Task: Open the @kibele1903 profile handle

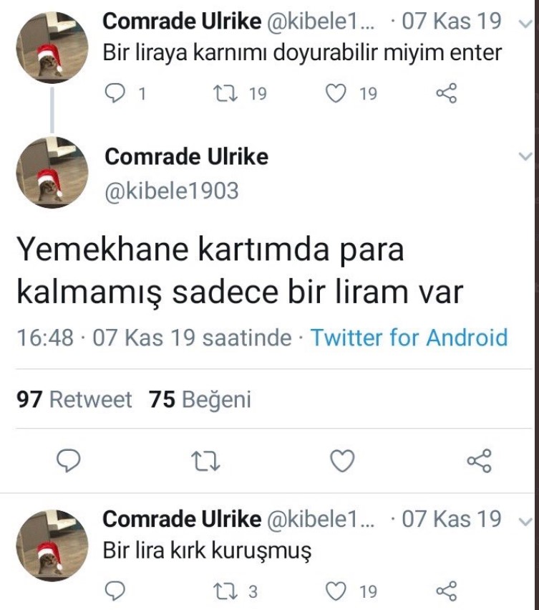Action: 172,191
